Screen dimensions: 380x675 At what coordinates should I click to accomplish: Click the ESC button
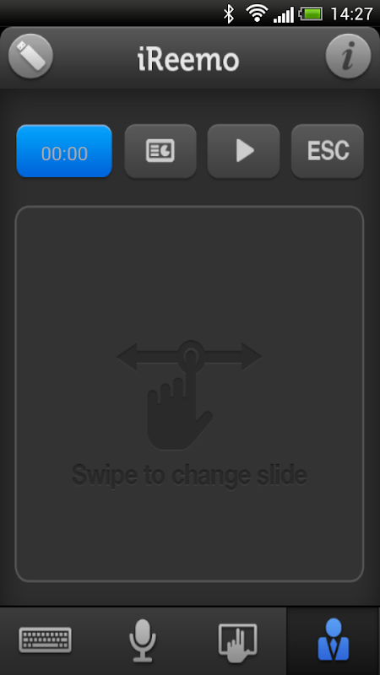point(328,151)
